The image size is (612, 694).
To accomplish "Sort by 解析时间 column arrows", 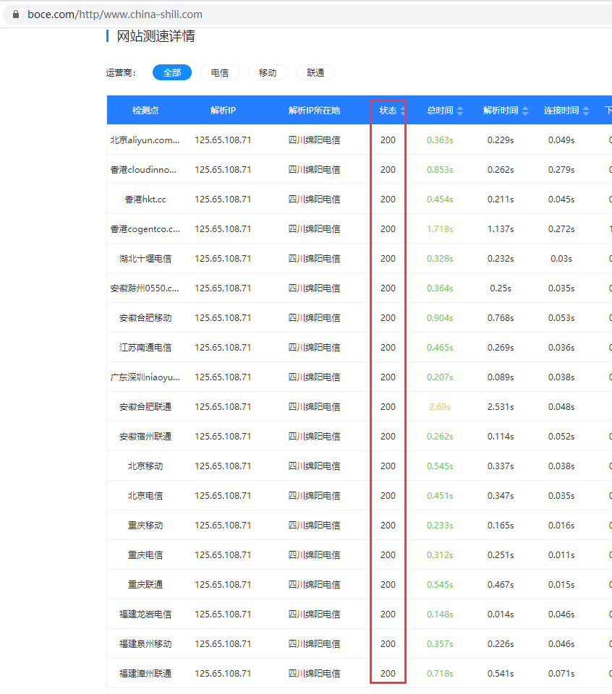I will tap(525, 111).
